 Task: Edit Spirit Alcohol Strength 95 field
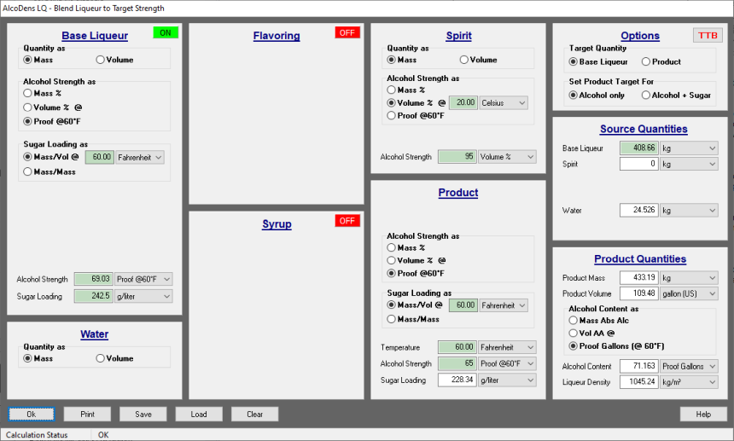[457, 157]
